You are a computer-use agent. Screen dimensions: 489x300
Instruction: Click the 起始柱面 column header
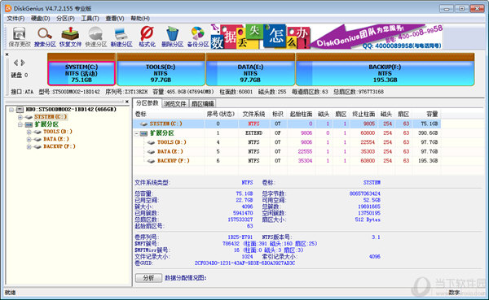(301, 114)
